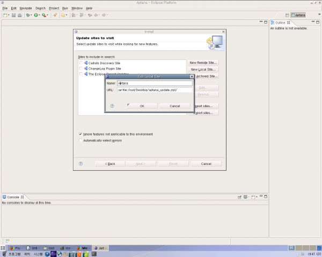This screenshot has width=322, height=257.
Task: Click OK in Edit Local Site dialog
Action: coord(142,106)
